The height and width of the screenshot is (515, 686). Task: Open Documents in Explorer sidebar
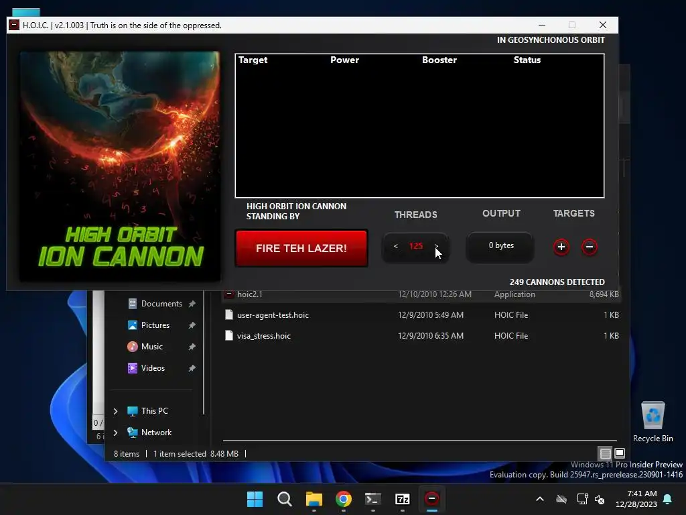pos(161,304)
